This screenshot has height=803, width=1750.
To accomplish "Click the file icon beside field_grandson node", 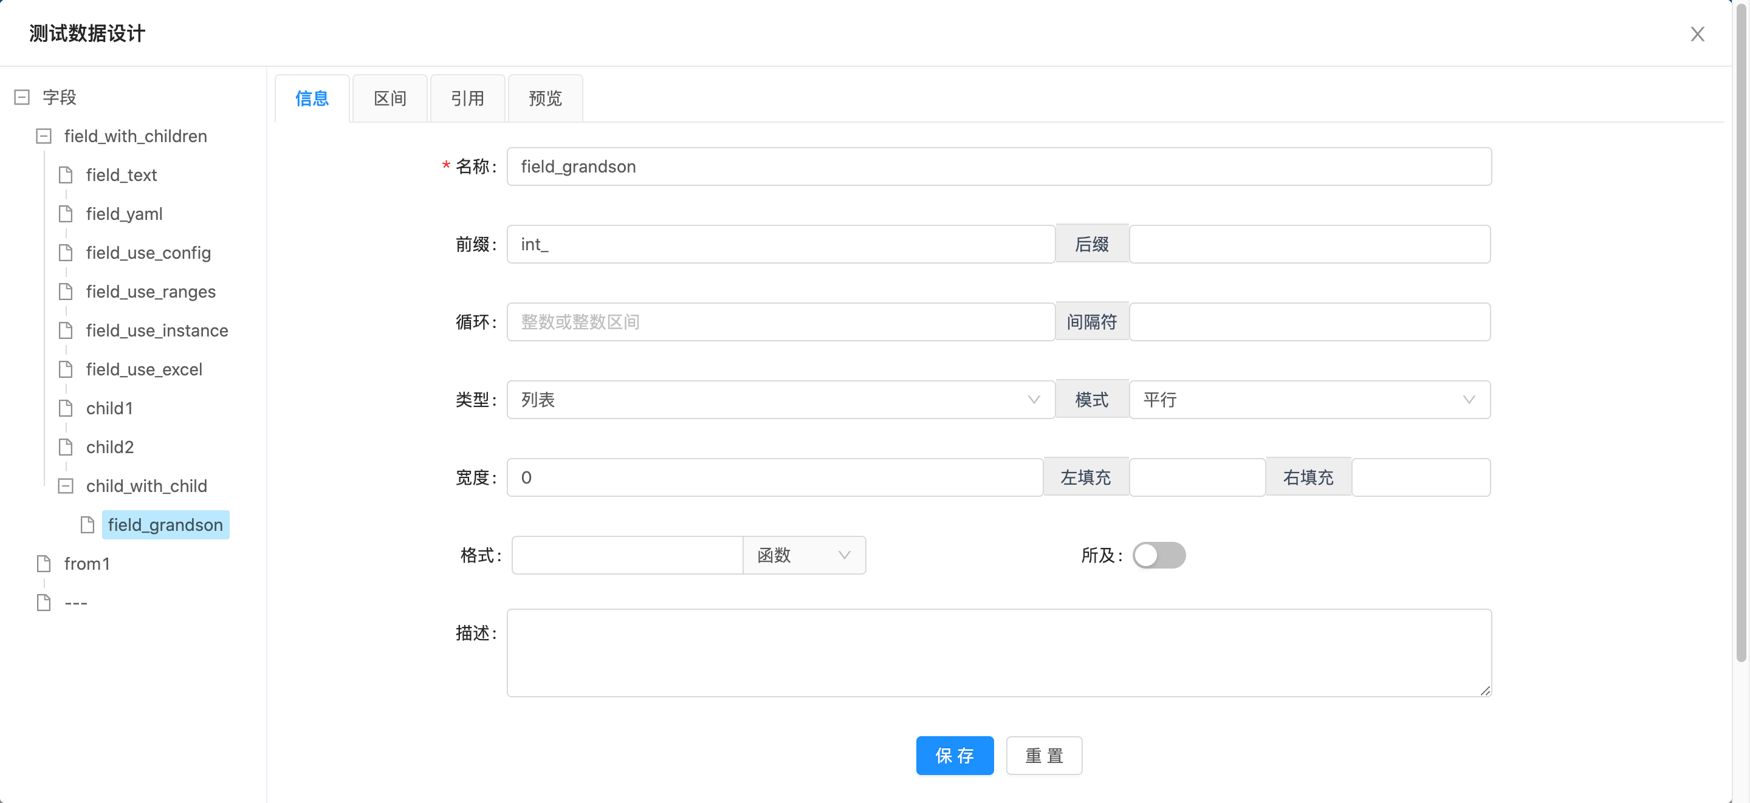I will tap(87, 525).
